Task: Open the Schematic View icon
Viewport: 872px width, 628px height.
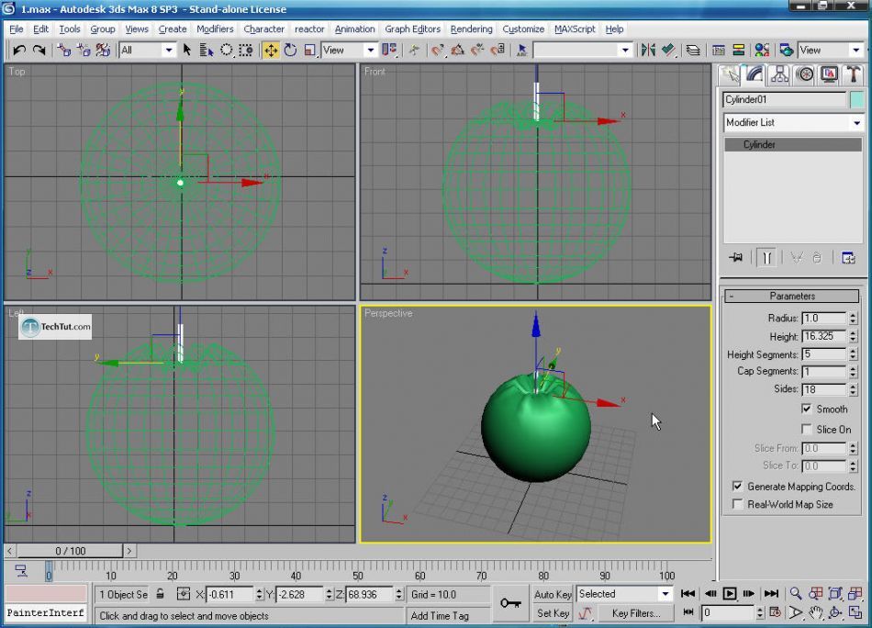Action: click(x=738, y=50)
